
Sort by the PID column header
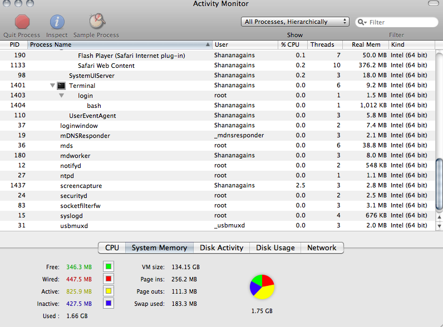click(x=13, y=44)
